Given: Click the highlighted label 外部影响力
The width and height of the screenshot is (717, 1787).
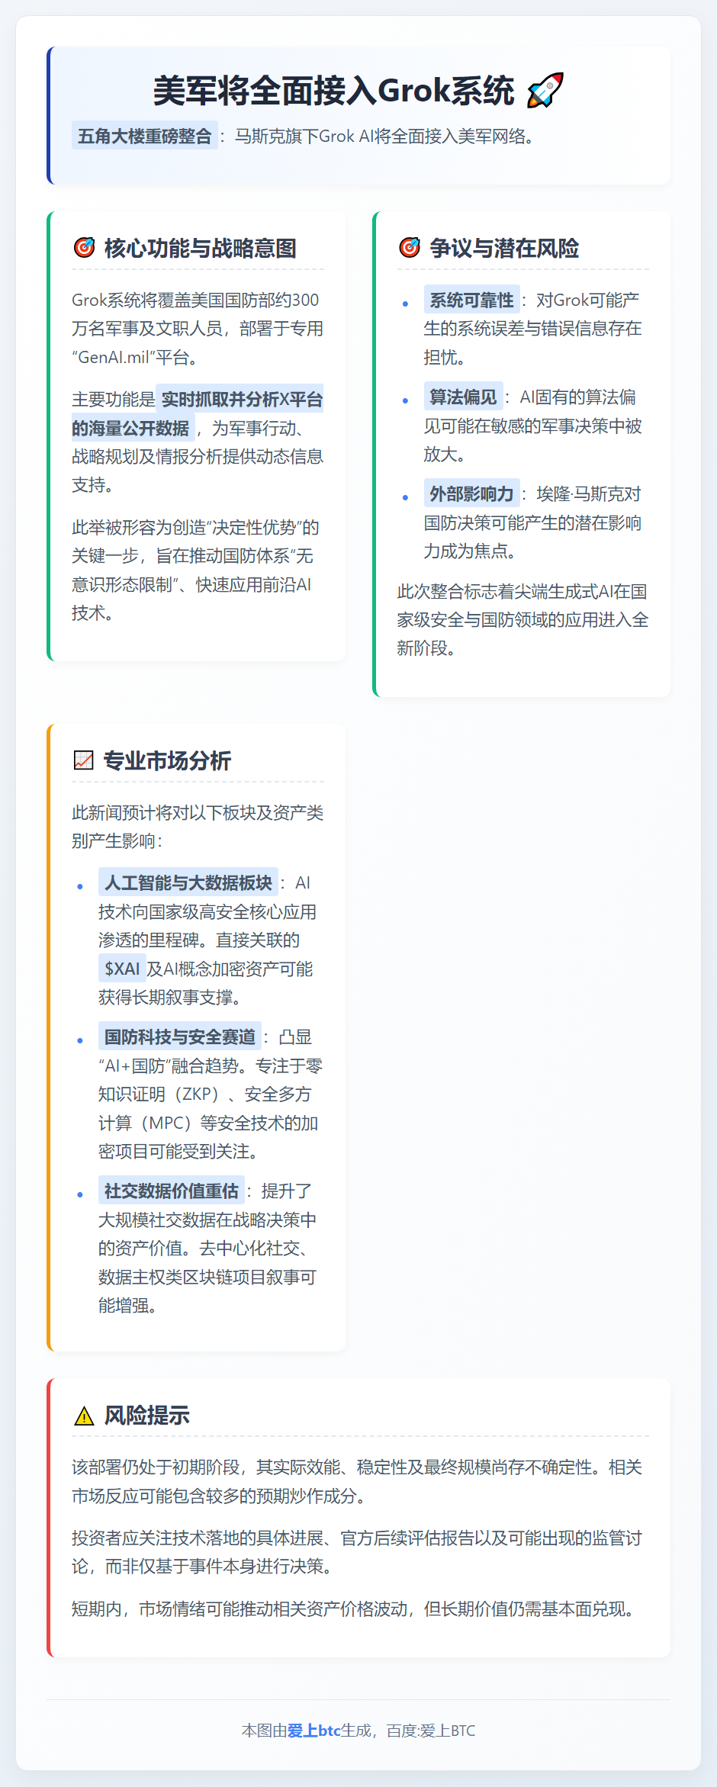Looking at the screenshot, I should point(471,493).
